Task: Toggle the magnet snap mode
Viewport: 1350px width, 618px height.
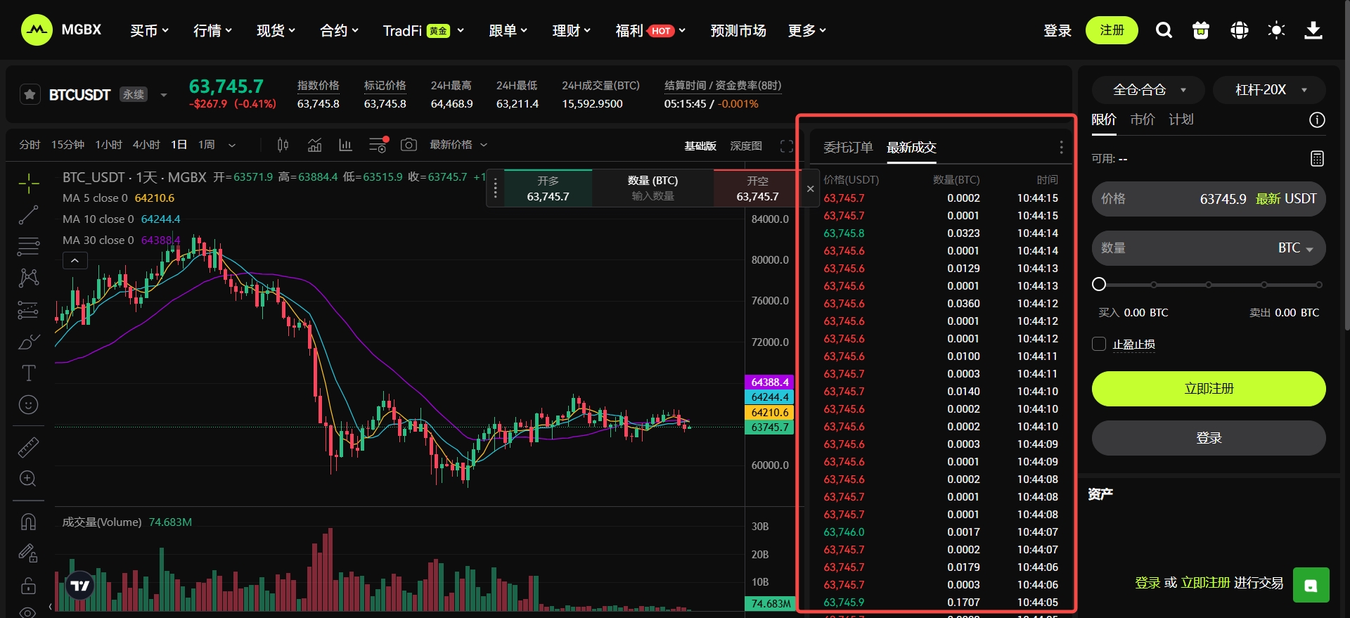Action: [x=28, y=522]
